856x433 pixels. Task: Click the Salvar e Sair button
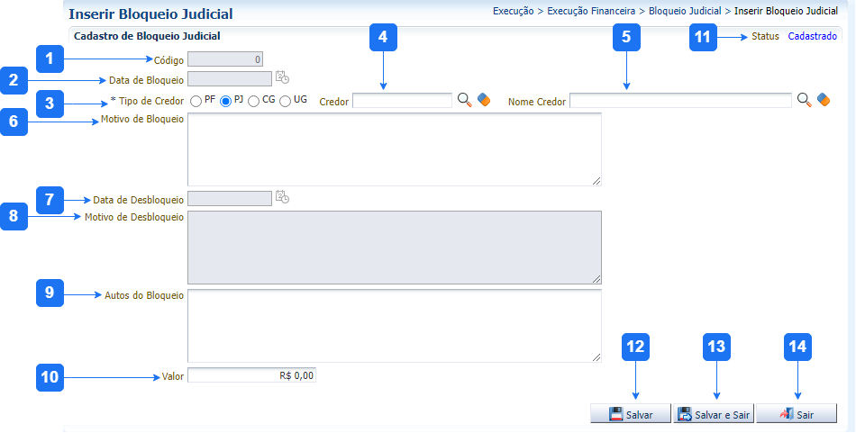(714, 414)
